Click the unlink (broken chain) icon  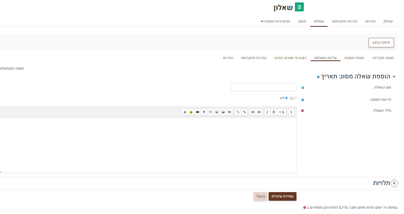pos(238,112)
